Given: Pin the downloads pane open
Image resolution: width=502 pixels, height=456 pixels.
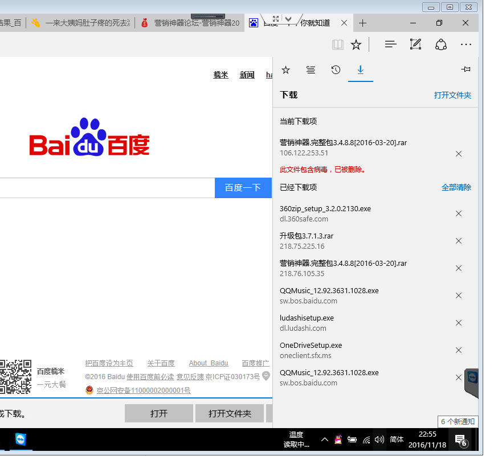Looking at the screenshot, I should [466, 69].
